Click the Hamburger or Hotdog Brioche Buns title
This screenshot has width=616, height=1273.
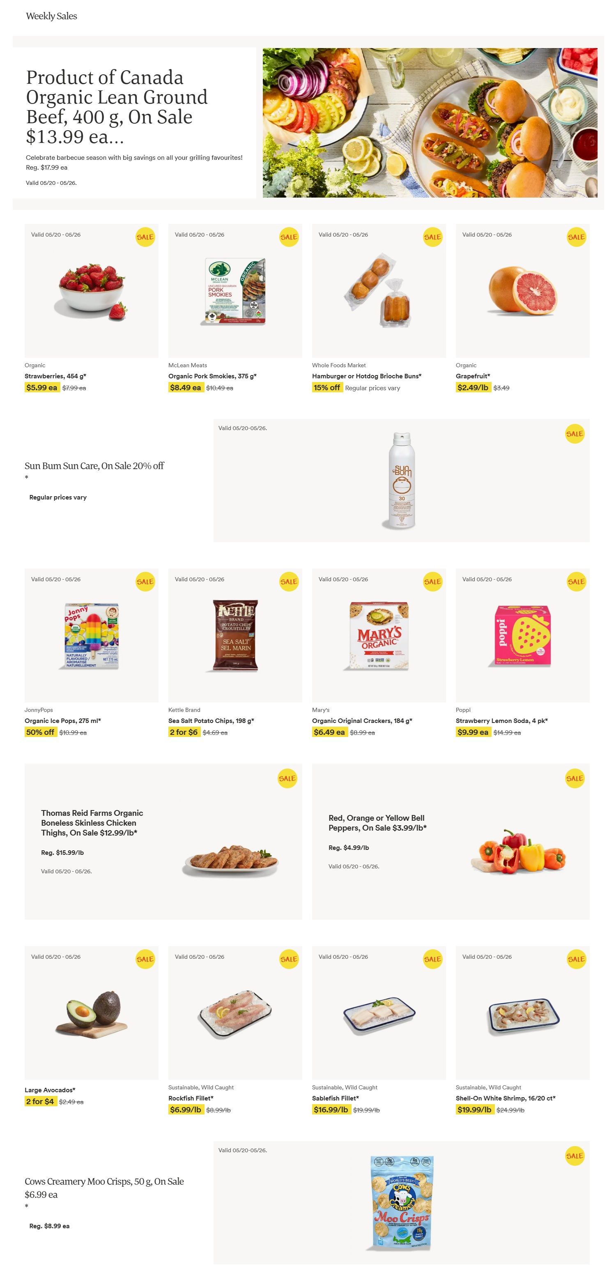(367, 376)
